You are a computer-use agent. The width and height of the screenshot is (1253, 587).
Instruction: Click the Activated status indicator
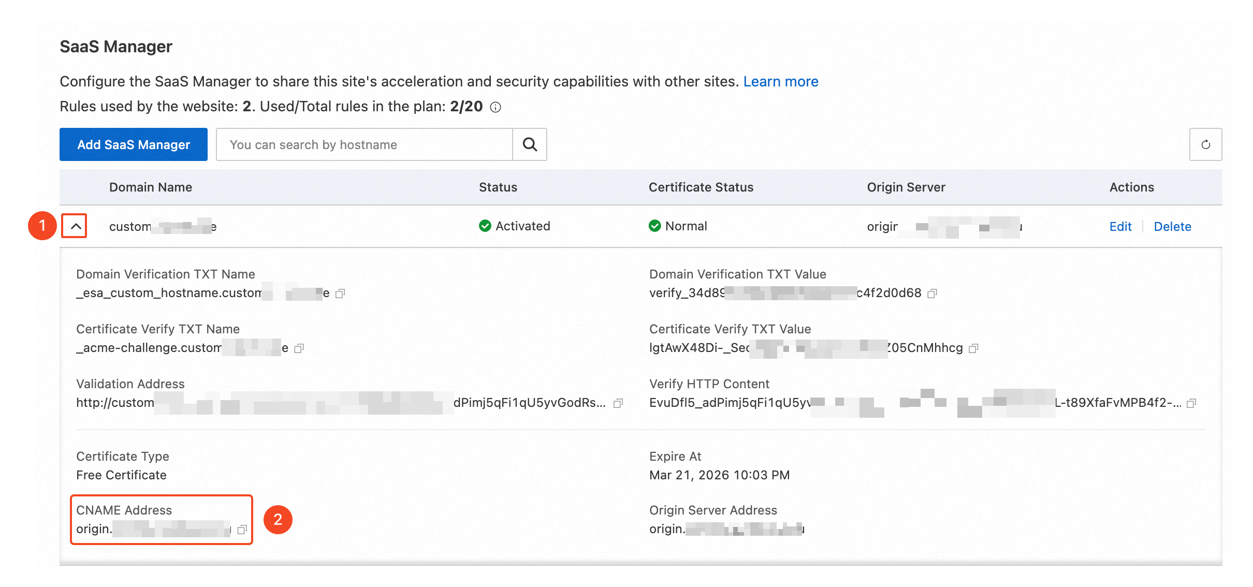515,226
